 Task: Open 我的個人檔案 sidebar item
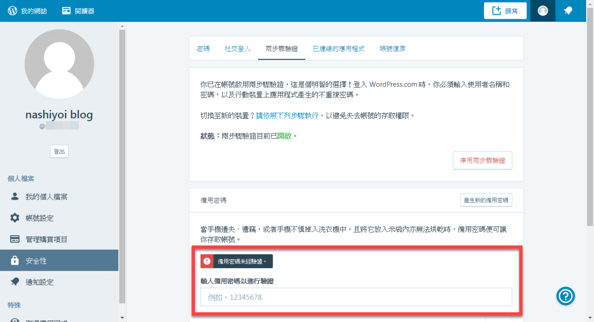click(x=59, y=196)
